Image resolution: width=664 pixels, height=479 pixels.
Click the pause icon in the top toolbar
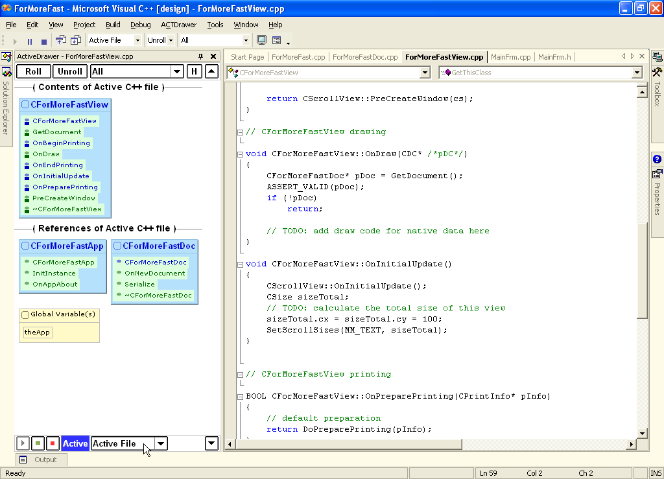click(30, 41)
